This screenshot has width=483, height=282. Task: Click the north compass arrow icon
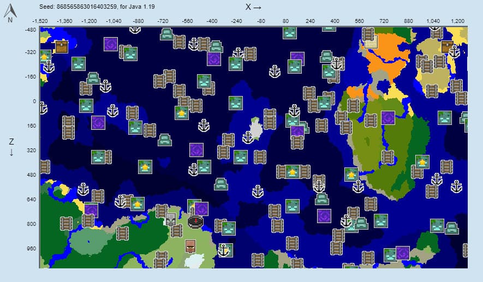tap(10, 13)
